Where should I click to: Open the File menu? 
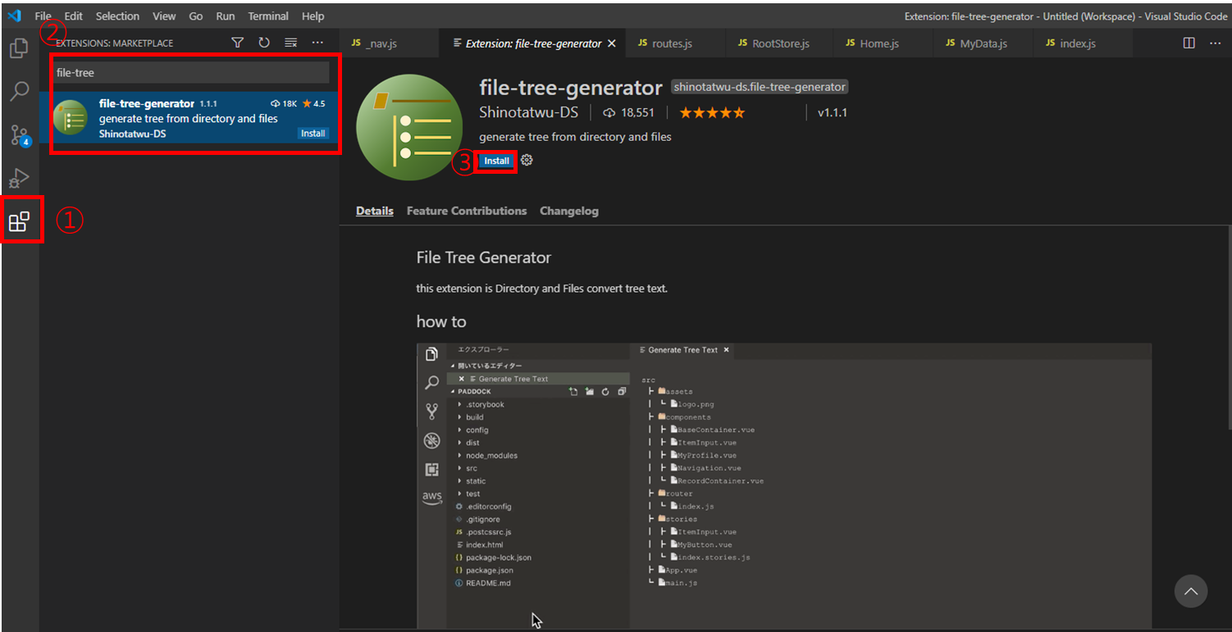[x=43, y=16]
